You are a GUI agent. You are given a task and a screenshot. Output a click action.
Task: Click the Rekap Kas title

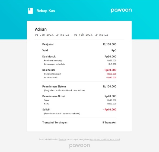[x=46, y=11]
